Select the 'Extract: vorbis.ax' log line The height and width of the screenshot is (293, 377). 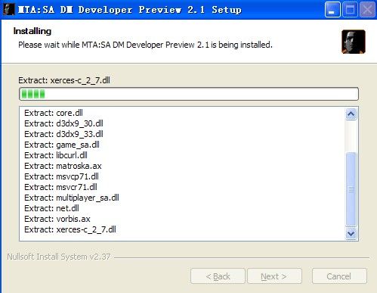[57, 219]
